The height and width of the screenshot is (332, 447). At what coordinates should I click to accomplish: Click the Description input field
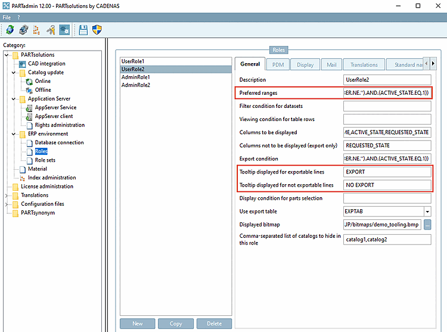[387, 80]
